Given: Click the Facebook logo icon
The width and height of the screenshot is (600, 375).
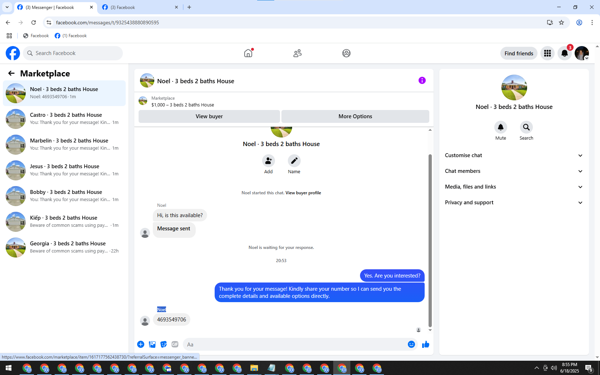Looking at the screenshot, I should [x=13, y=53].
